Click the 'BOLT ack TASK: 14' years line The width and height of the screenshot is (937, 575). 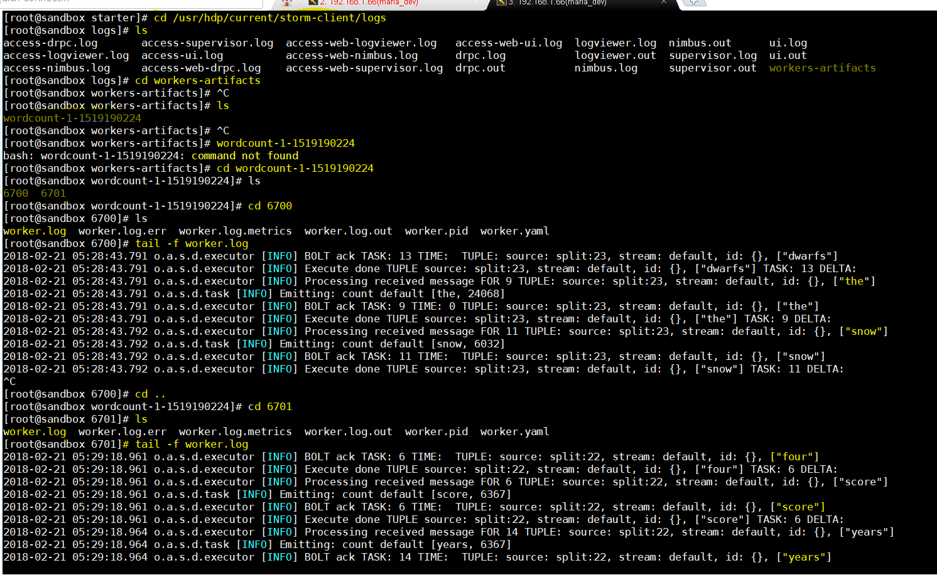418,557
